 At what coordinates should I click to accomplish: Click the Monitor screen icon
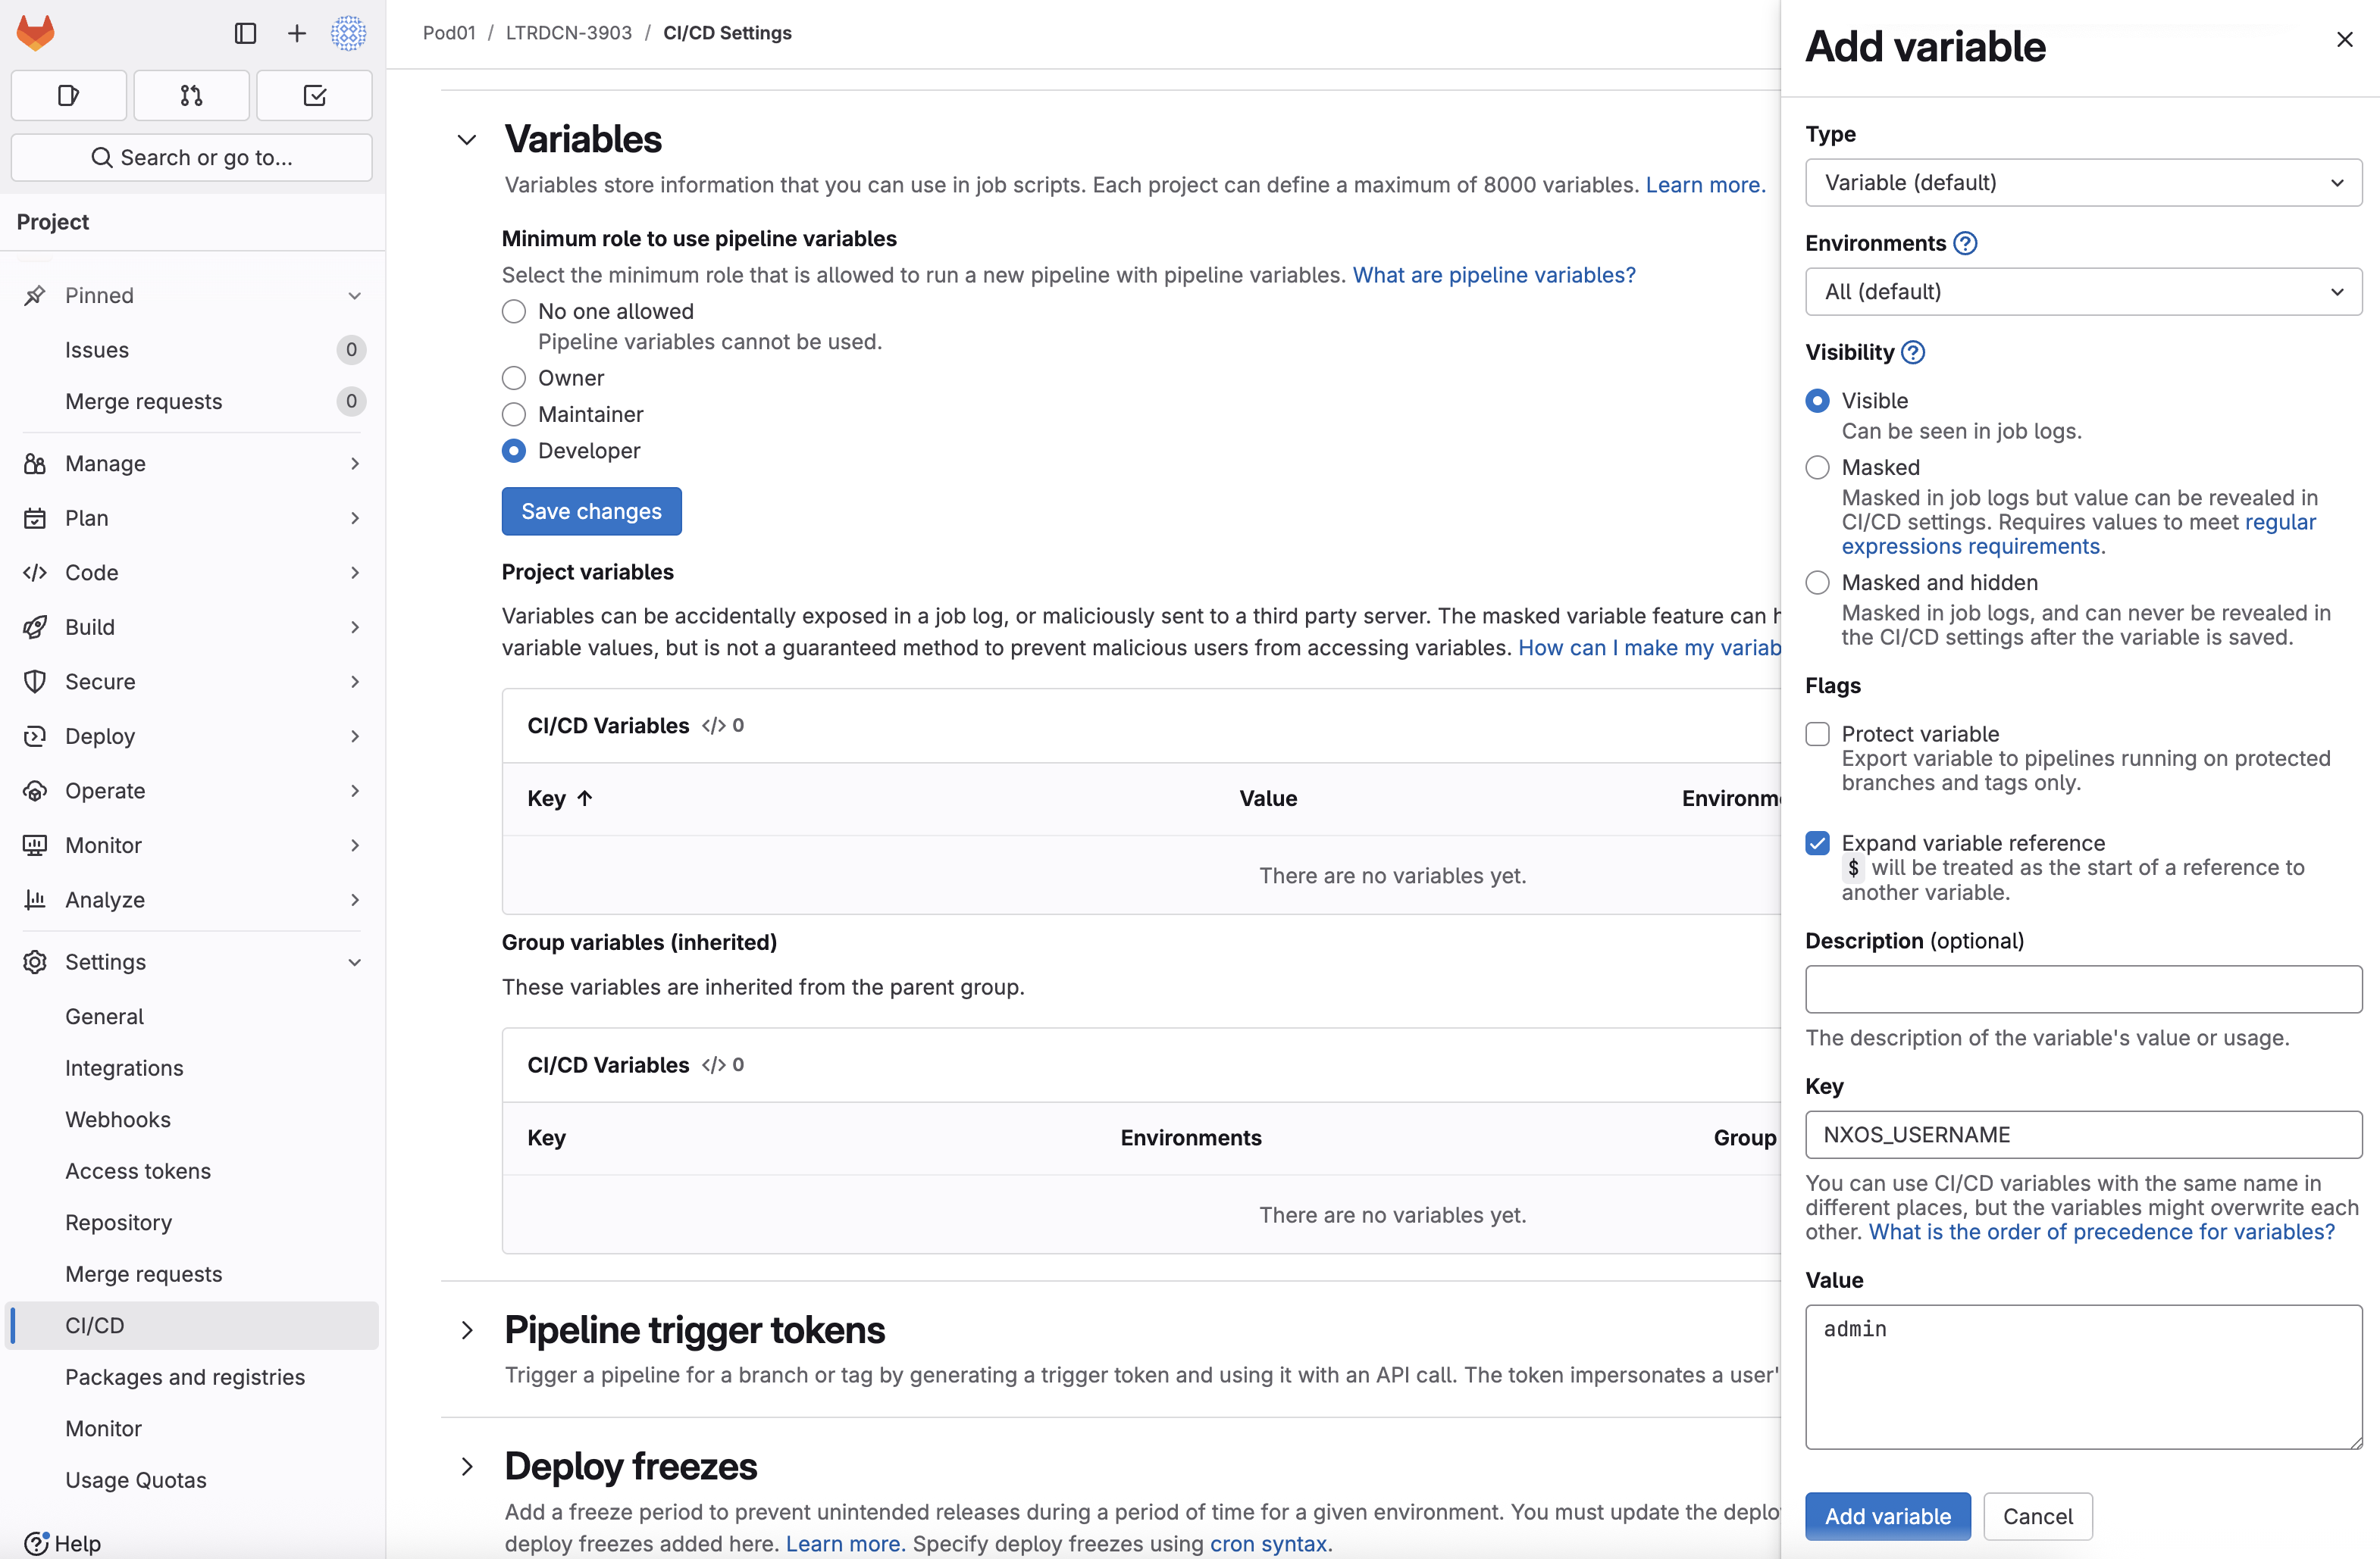35,845
